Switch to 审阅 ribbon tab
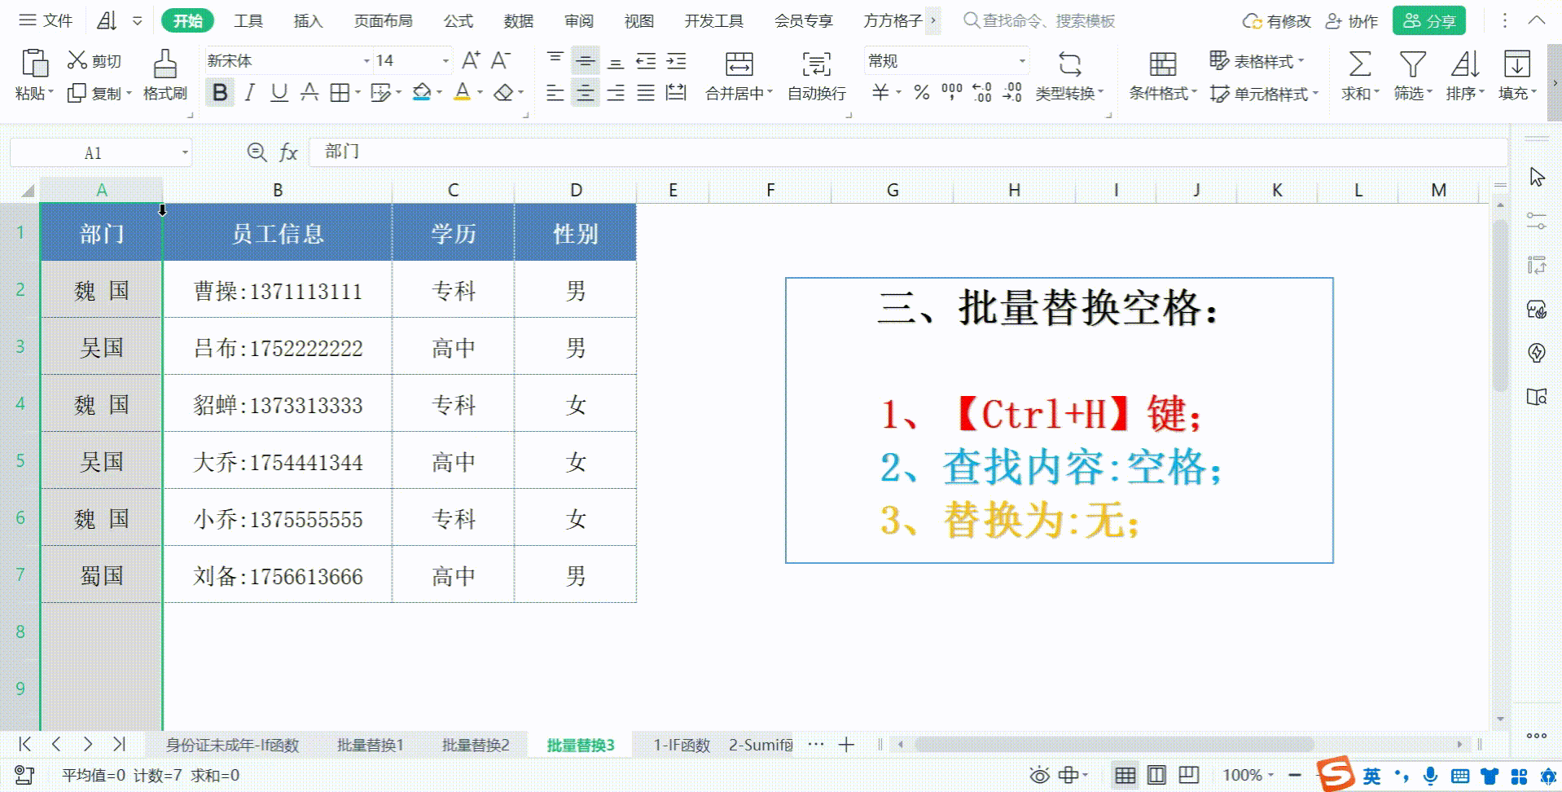Image resolution: width=1562 pixels, height=792 pixels. (x=579, y=20)
